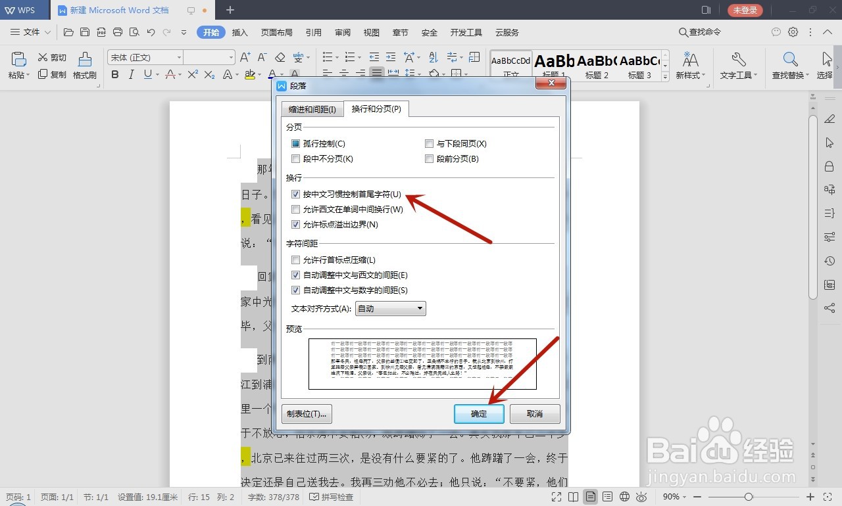Apply underline U icon
This screenshot has height=506, width=842.
(x=147, y=74)
